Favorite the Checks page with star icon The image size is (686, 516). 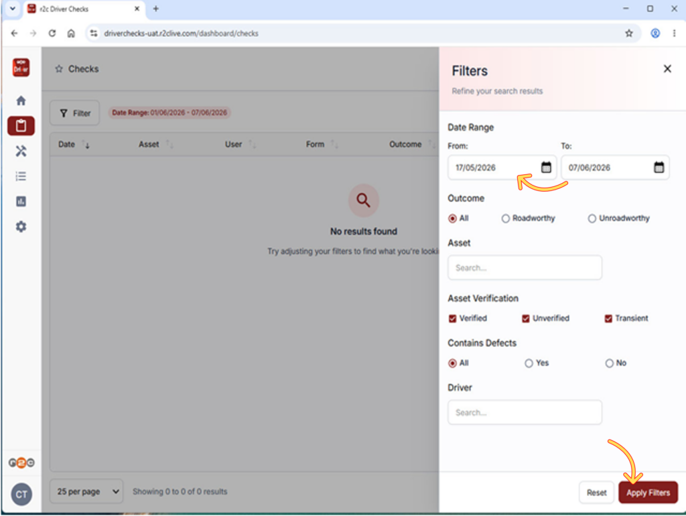[59, 69]
